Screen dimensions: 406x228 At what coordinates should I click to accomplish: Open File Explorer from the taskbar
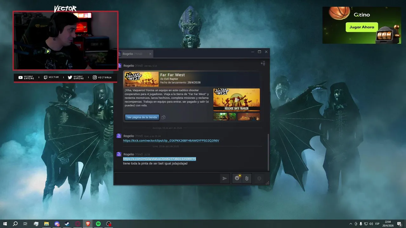pos(46,224)
